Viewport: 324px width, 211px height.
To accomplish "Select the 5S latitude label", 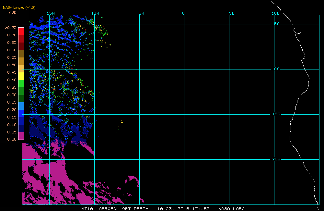I will (x=276, y=24).
